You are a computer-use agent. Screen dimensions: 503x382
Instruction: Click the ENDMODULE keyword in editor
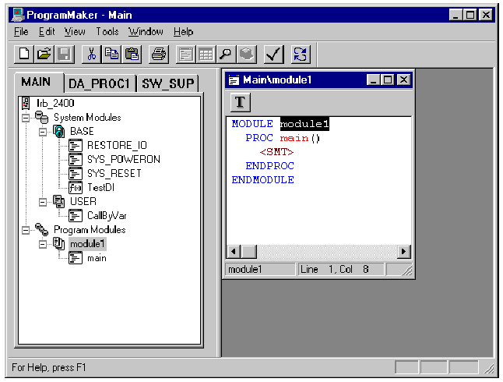pos(262,180)
